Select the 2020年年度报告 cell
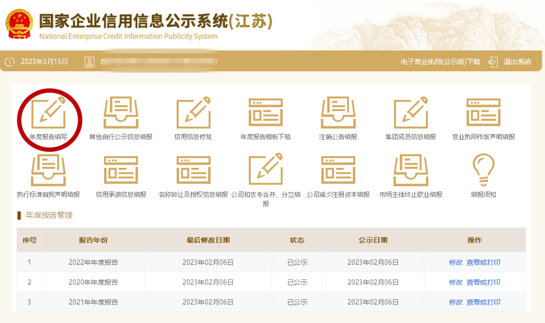This screenshot has height=323, width=545. click(93, 282)
